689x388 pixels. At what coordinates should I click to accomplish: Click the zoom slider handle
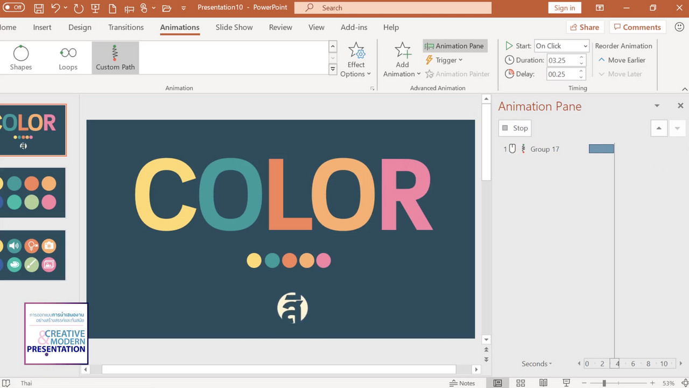pos(604,383)
